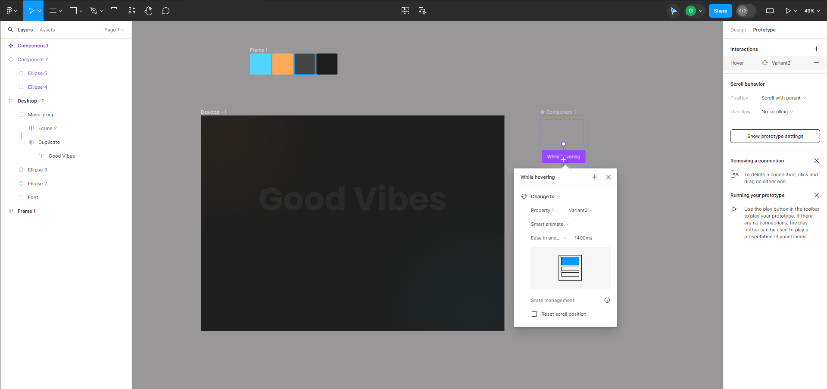Select the orange swatch in Frame 1

pos(282,64)
